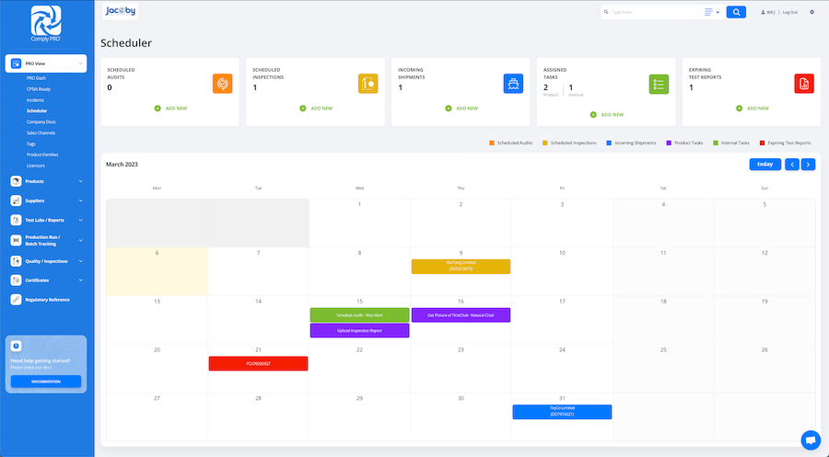
Task: Open PRO Dash in the sidebar
Action: [x=37, y=78]
